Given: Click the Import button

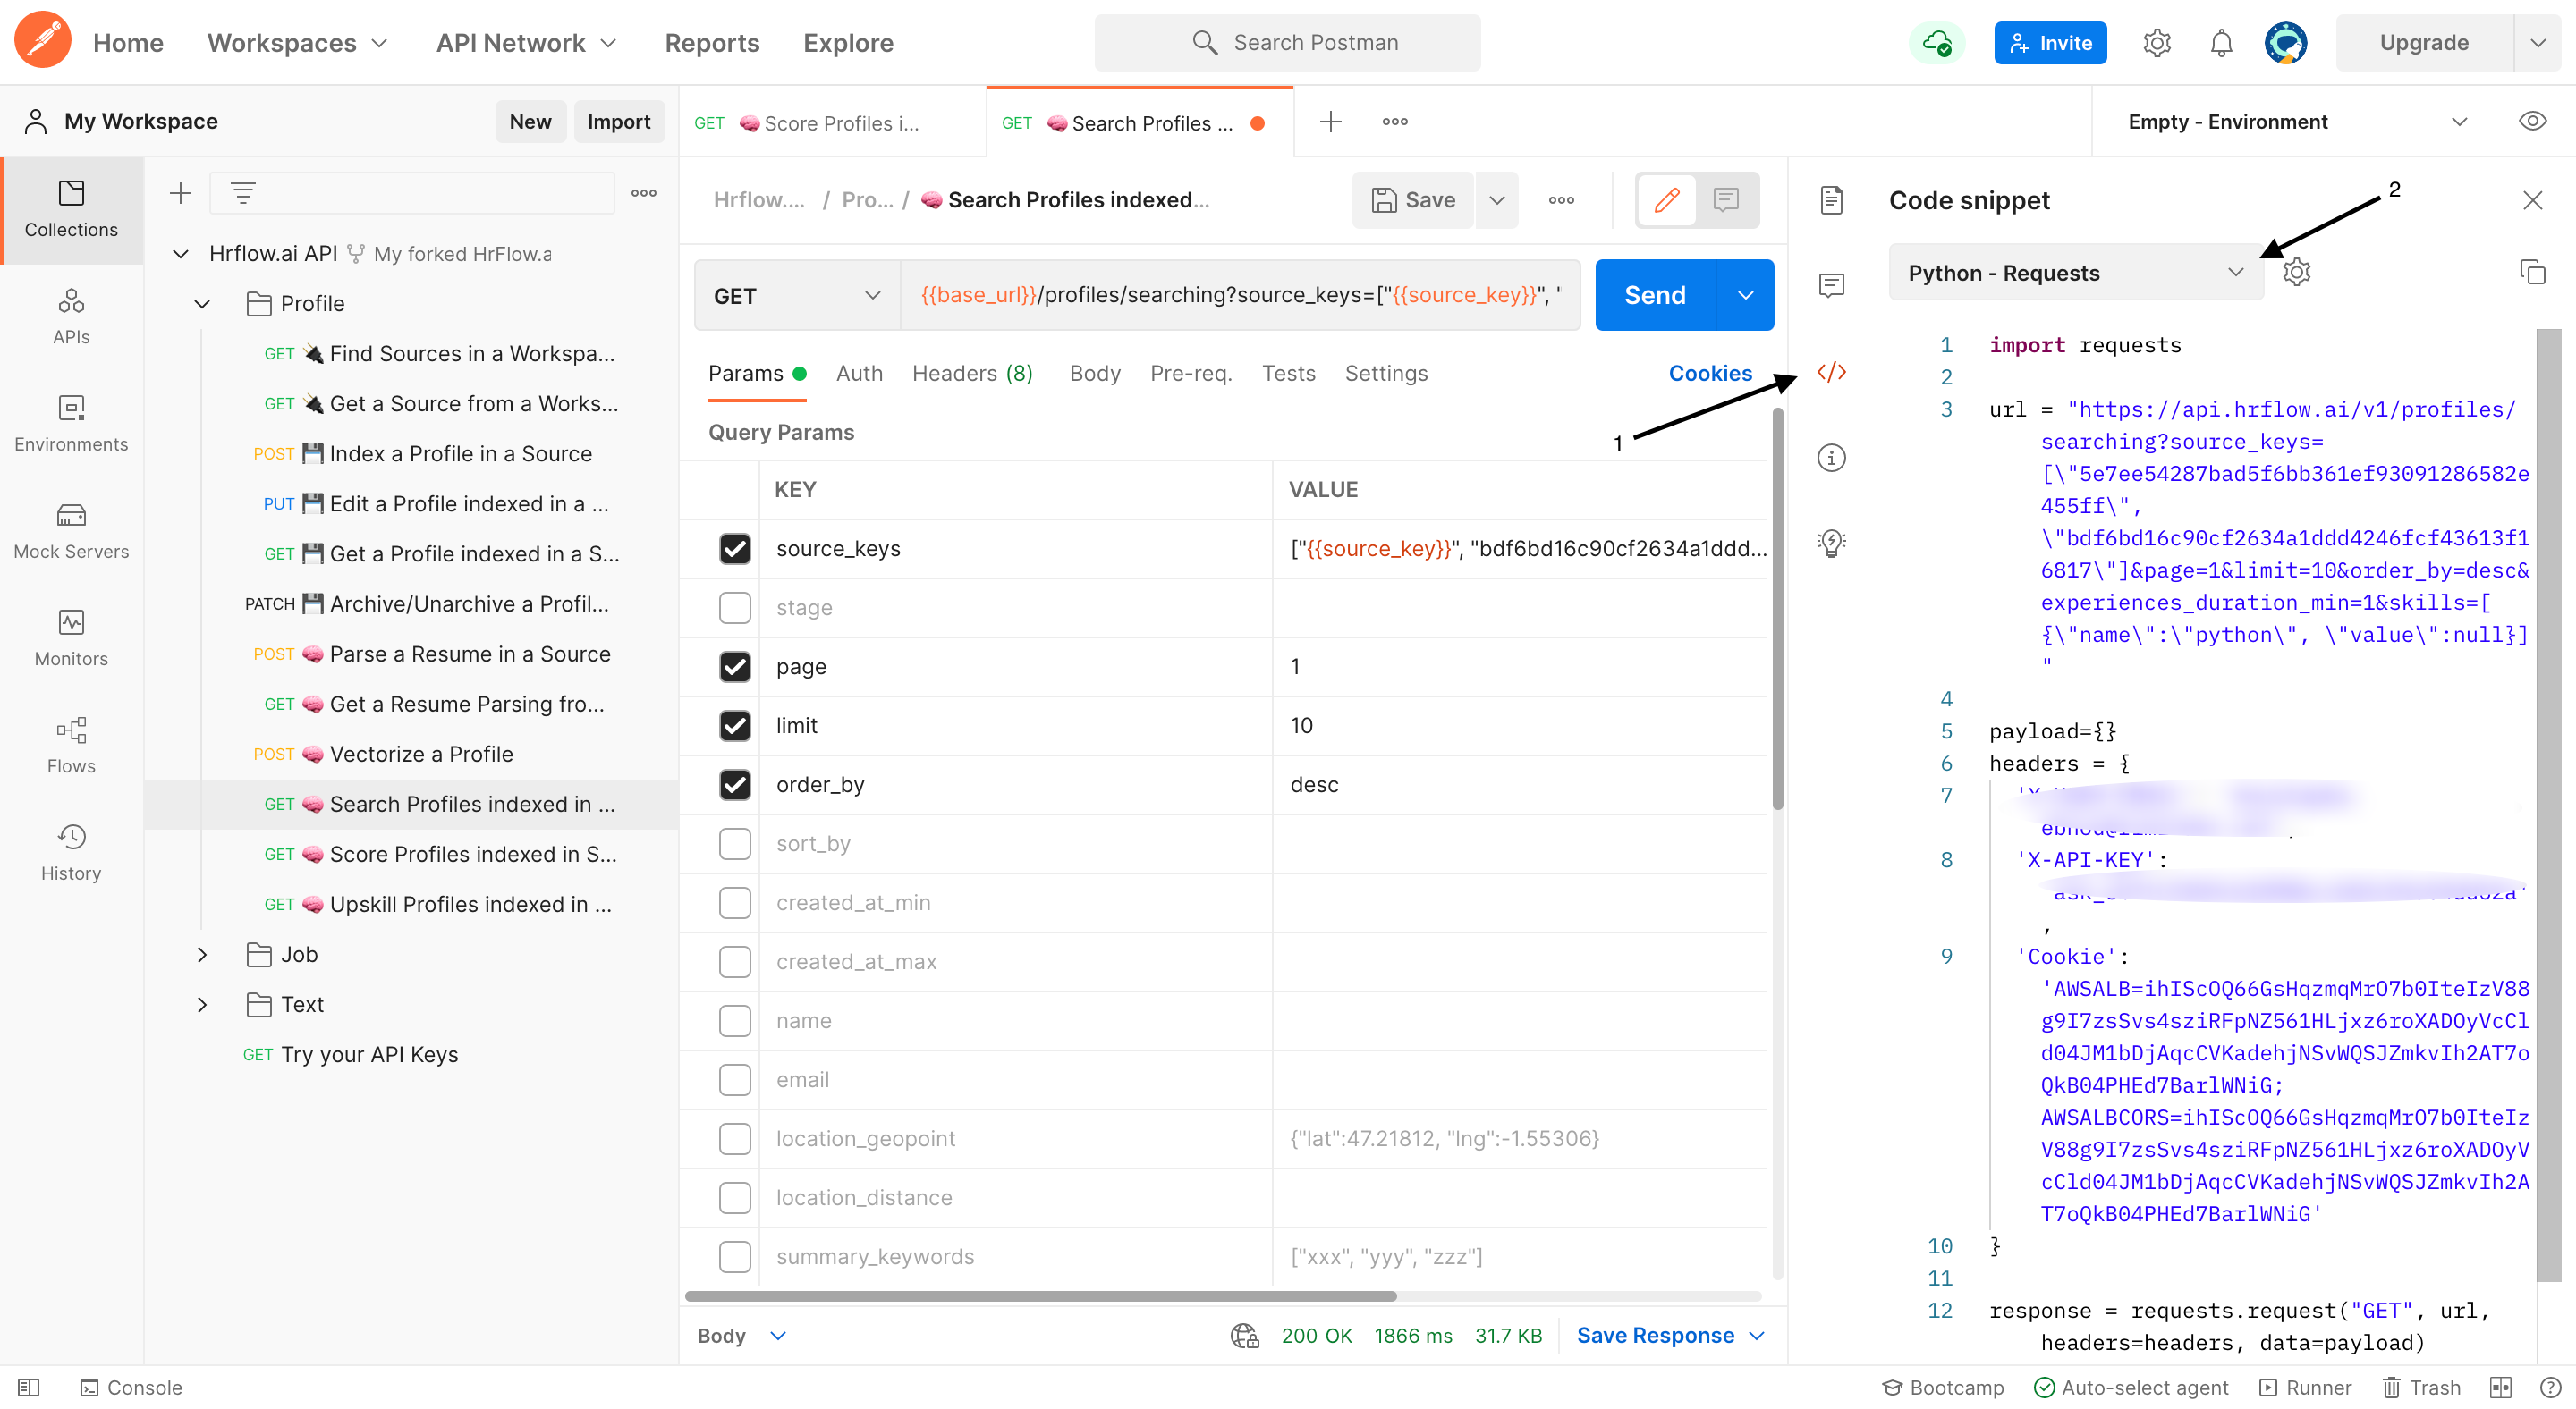Looking at the screenshot, I should click(x=618, y=121).
